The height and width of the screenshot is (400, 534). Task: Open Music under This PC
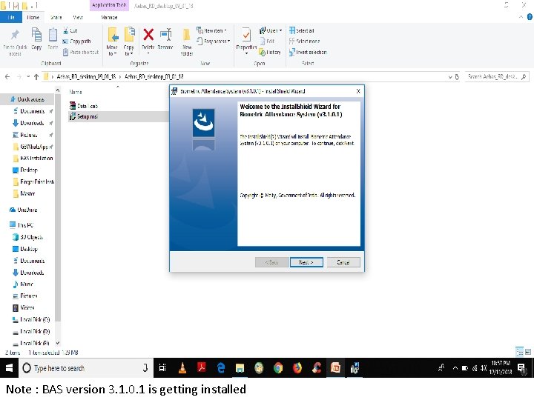(x=23, y=284)
